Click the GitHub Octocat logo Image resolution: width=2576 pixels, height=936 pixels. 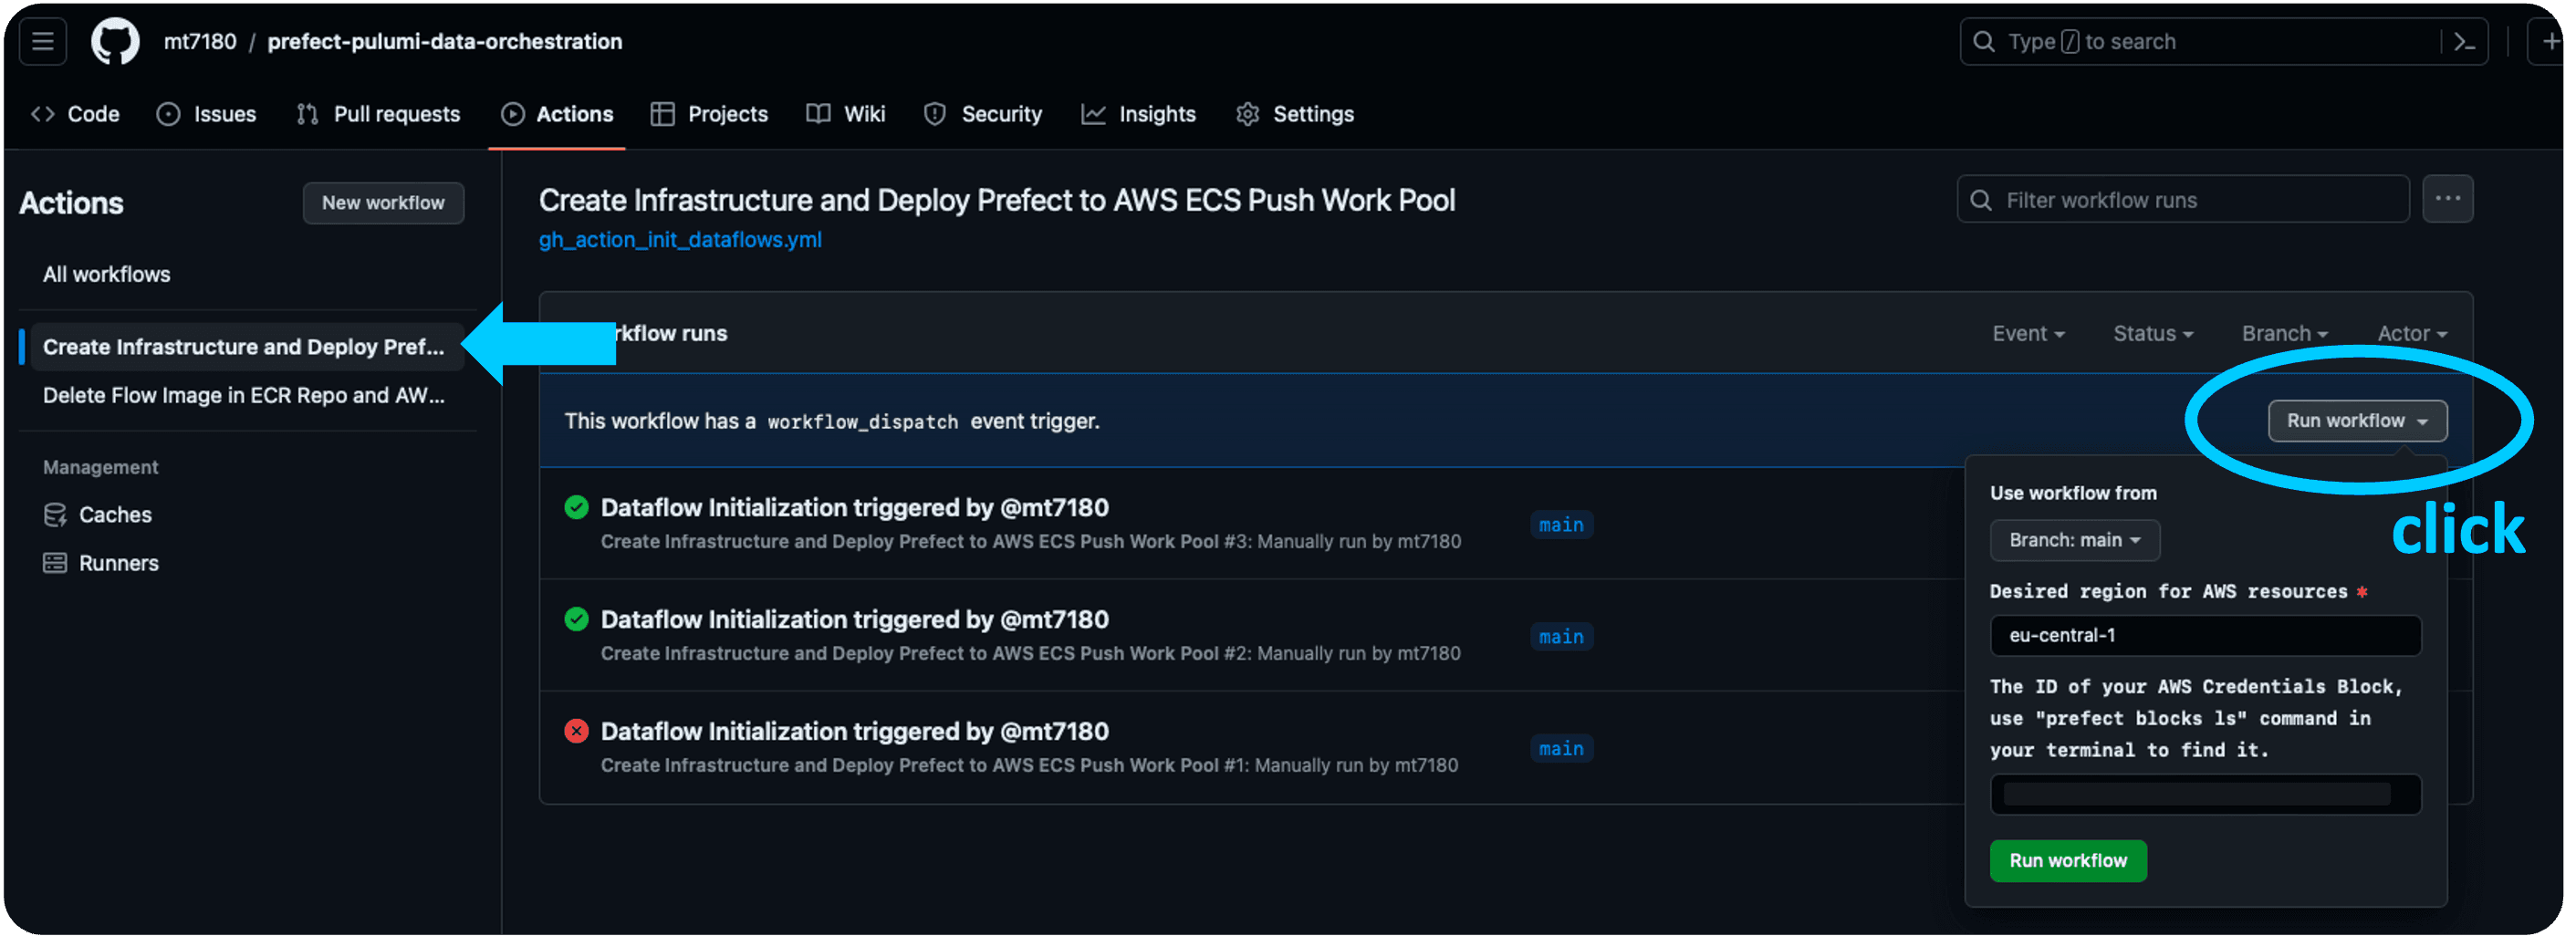(115, 41)
